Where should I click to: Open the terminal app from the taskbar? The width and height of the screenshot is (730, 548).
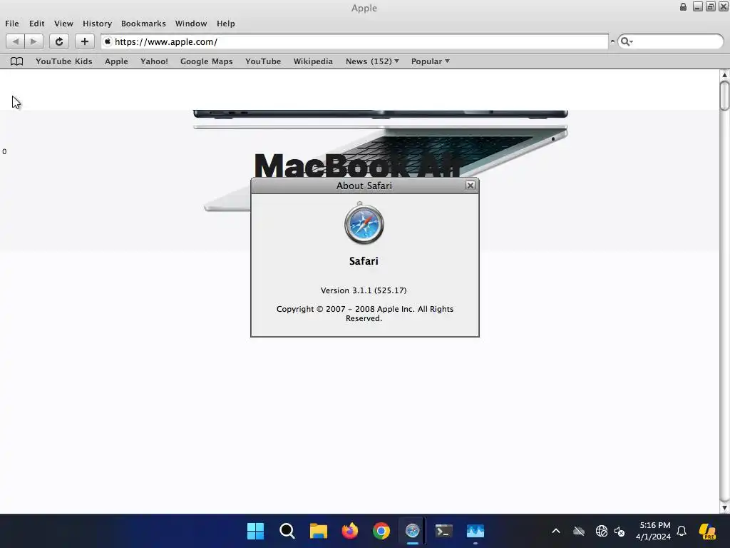(x=443, y=531)
